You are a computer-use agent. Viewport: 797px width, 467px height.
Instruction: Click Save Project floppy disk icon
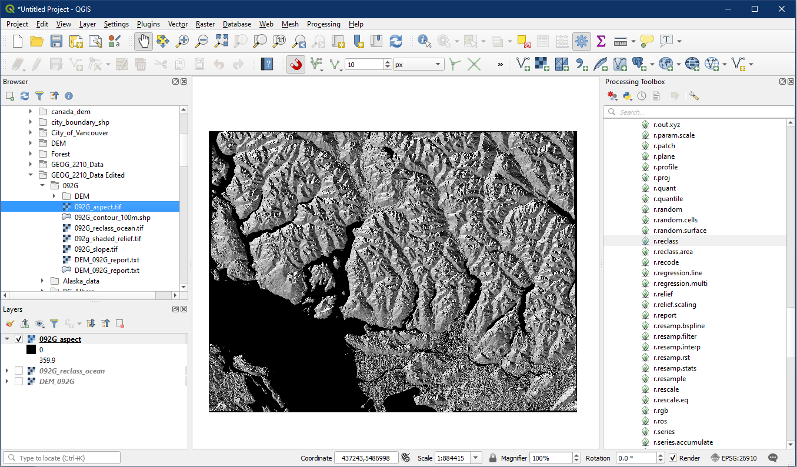click(56, 41)
